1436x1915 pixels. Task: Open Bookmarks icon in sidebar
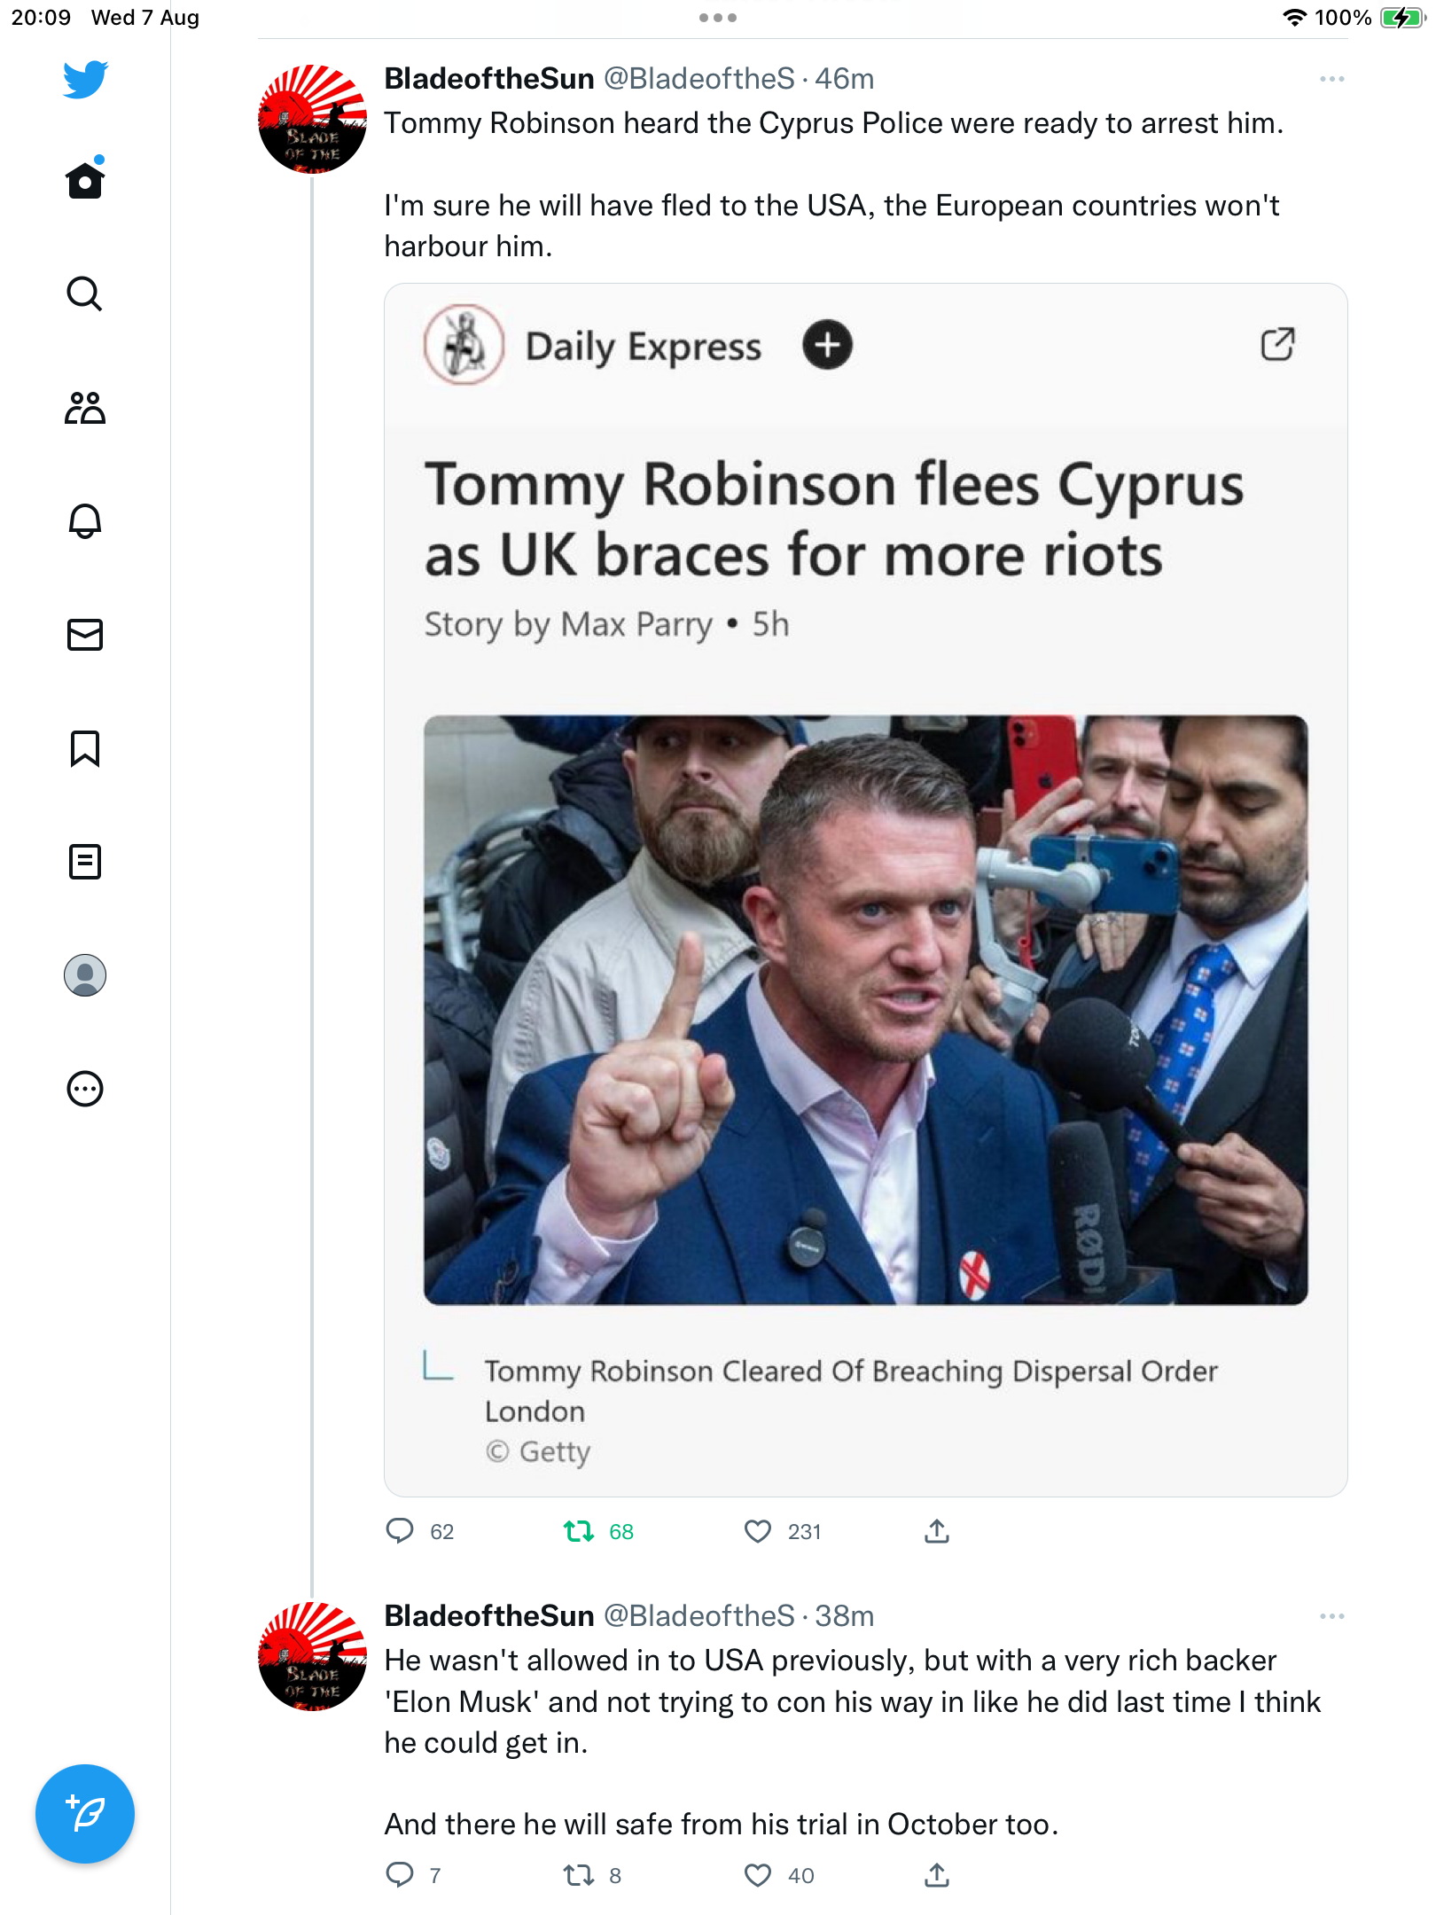click(x=85, y=748)
